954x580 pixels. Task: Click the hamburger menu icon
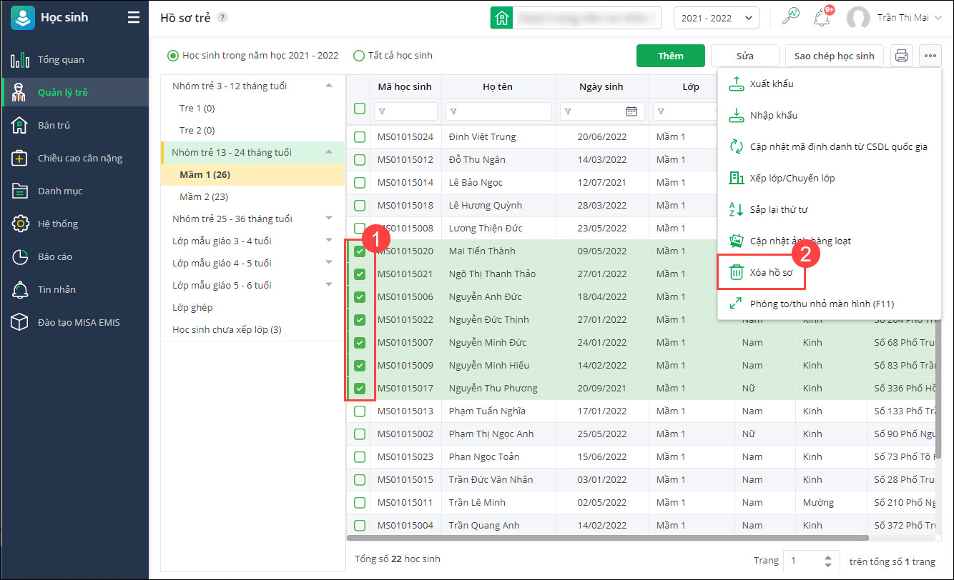[x=134, y=18]
